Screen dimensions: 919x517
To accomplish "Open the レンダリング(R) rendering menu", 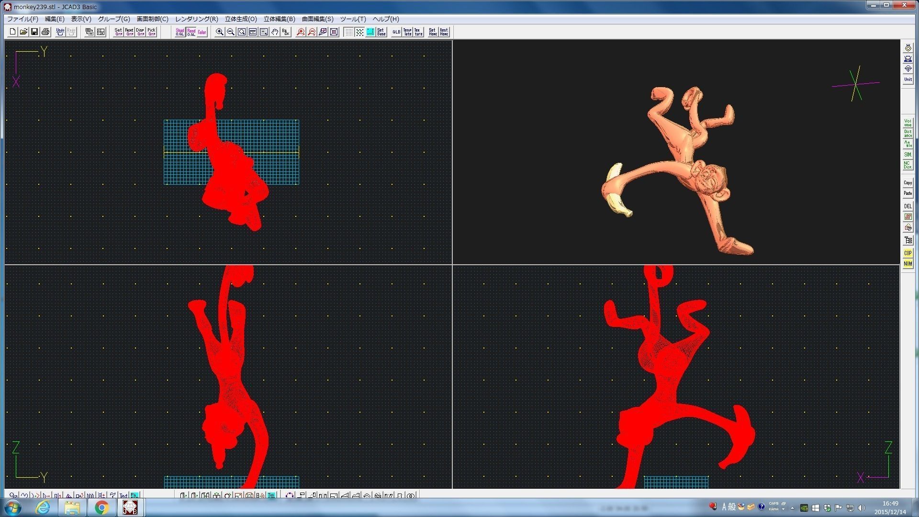I will coord(196,19).
